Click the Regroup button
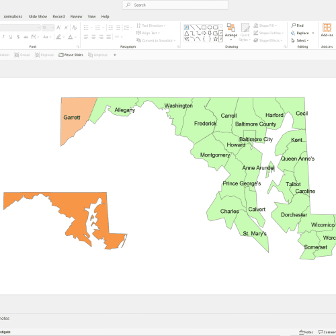This screenshot has width=336, height=336. [44, 55]
